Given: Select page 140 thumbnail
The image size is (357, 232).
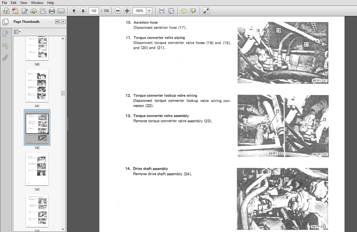Looking at the screenshot, I should 37,48.
